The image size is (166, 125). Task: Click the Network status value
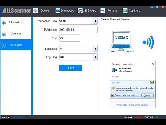[138, 117]
